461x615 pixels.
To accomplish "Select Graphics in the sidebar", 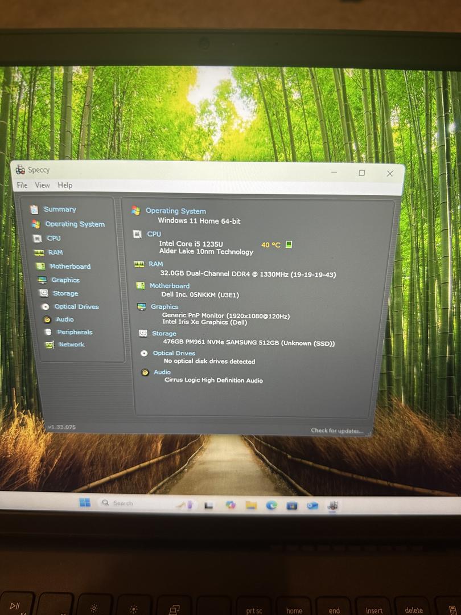I will pyautogui.click(x=65, y=280).
